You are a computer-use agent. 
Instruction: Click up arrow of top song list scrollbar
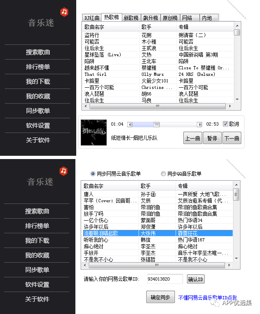pyautogui.click(x=237, y=26)
